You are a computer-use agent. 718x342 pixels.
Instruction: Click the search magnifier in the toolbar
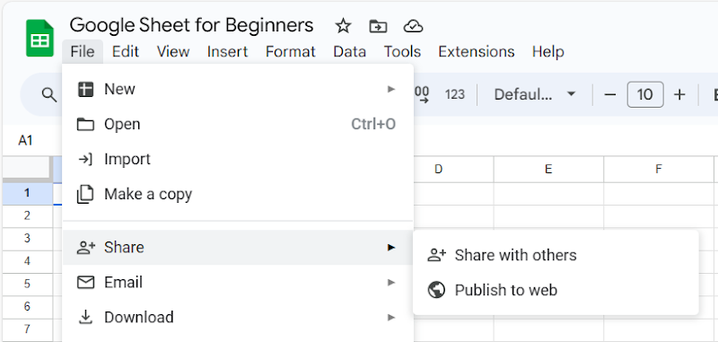(49, 95)
